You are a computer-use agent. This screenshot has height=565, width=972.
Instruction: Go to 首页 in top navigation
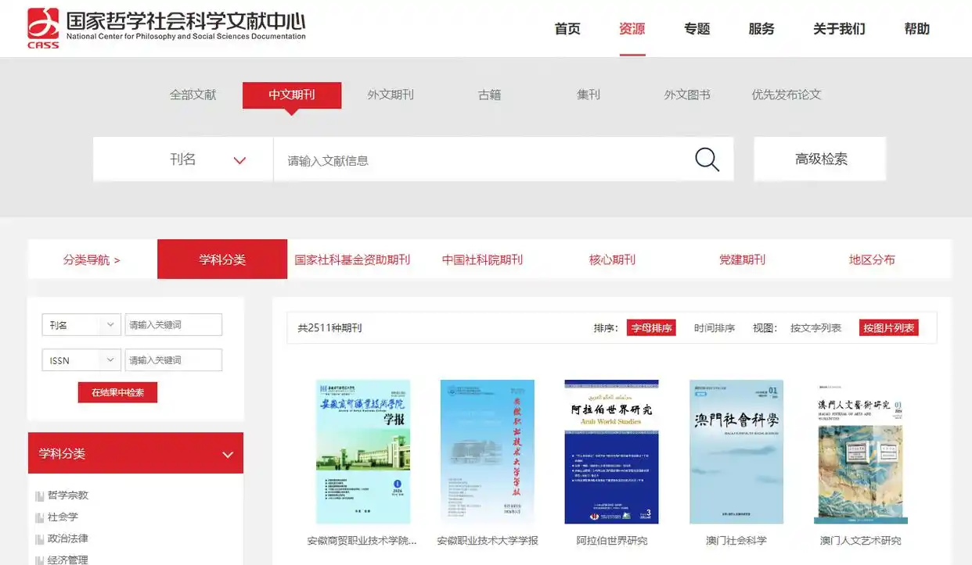click(567, 29)
